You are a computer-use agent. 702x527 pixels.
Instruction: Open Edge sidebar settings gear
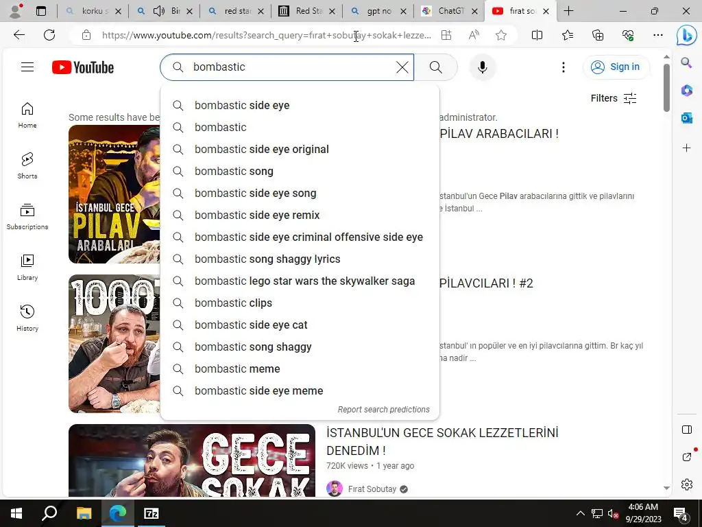(687, 484)
